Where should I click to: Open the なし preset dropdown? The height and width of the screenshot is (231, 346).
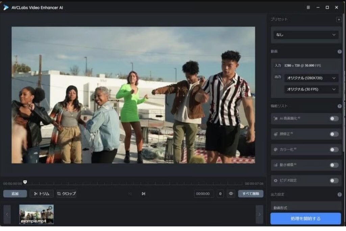[305, 35]
